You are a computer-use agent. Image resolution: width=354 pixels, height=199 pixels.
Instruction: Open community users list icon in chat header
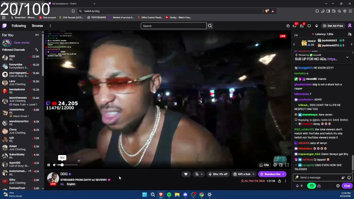tap(350, 34)
